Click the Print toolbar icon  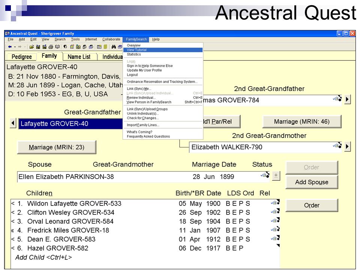pos(51,47)
